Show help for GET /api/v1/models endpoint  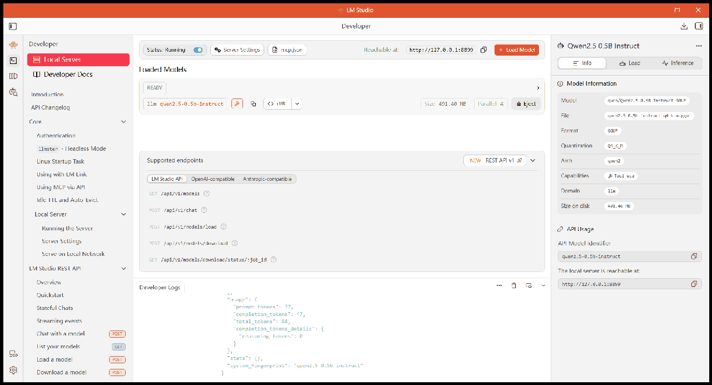pyautogui.click(x=207, y=194)
